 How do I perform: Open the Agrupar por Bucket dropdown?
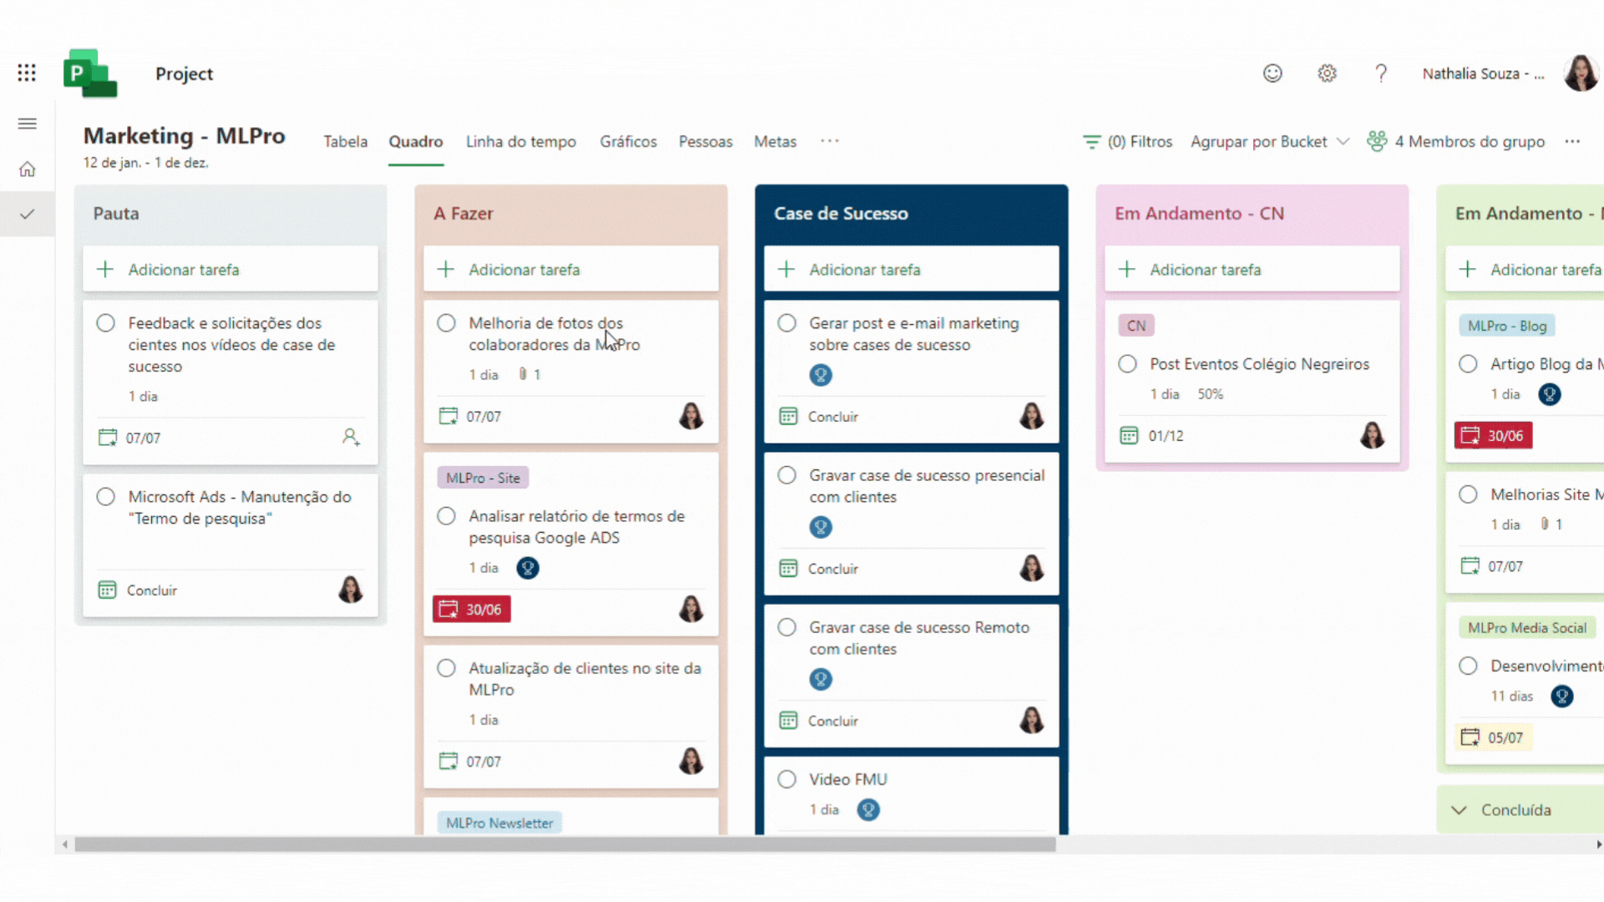pyautogui.click(x=1270, y=142)
